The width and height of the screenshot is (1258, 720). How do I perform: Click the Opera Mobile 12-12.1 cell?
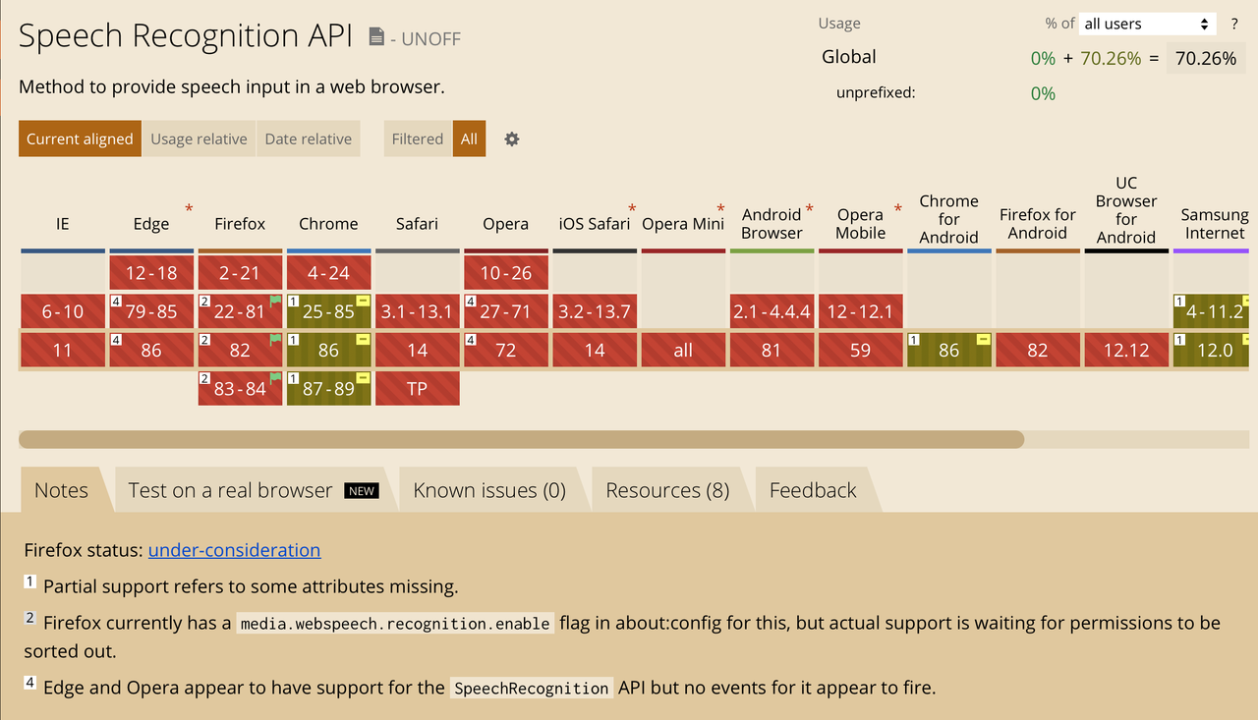click(860, 311)
